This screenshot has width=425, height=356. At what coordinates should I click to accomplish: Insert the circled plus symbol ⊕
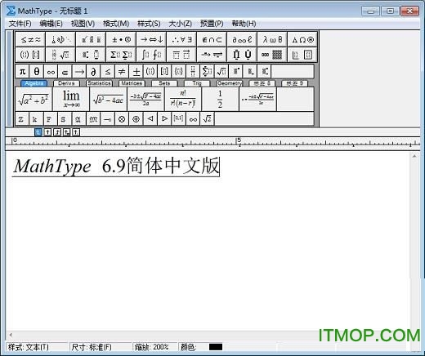click(x=136, y=119)
